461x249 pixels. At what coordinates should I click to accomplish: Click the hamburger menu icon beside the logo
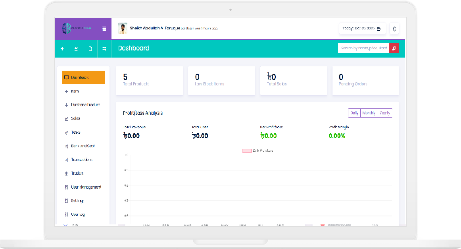pyautogui.click(x=104, y=29)
